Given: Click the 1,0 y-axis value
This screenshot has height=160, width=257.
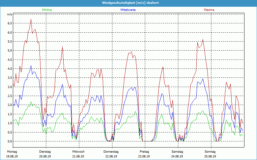Looking at the screenshot, I should click(10, 123).
